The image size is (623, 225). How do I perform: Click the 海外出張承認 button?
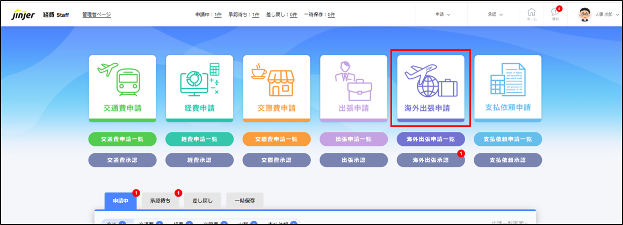(431, 160)
